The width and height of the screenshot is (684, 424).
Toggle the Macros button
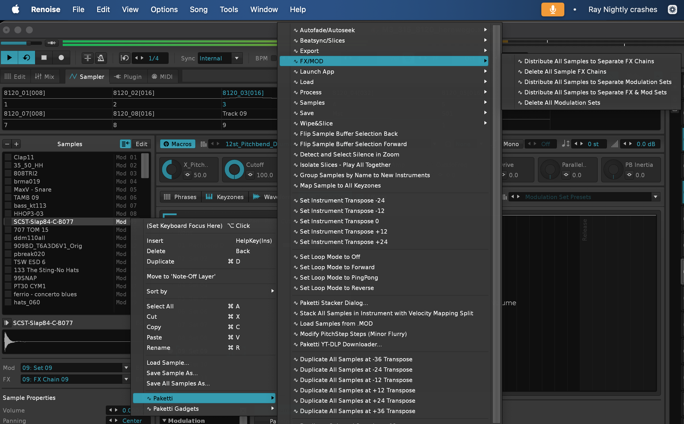point(177,144)
